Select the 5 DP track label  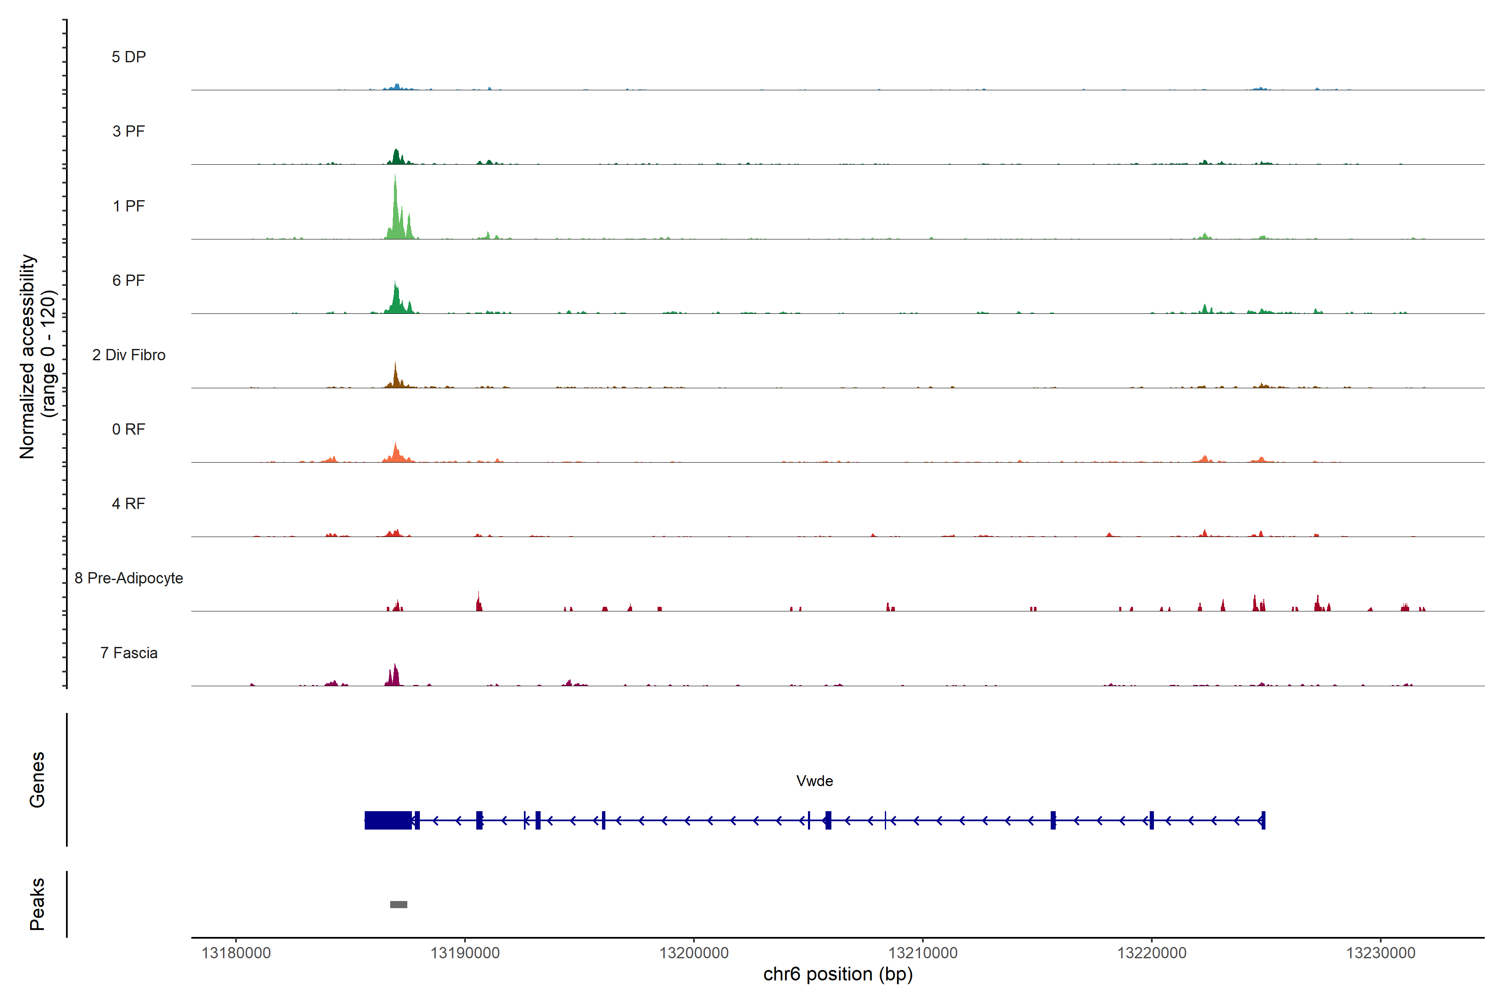(129, 57)
